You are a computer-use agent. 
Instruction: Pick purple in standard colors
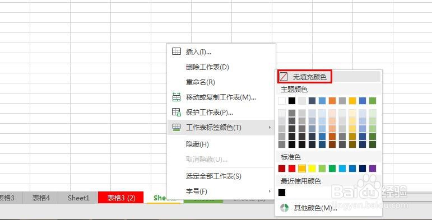[x=373, y=168]
